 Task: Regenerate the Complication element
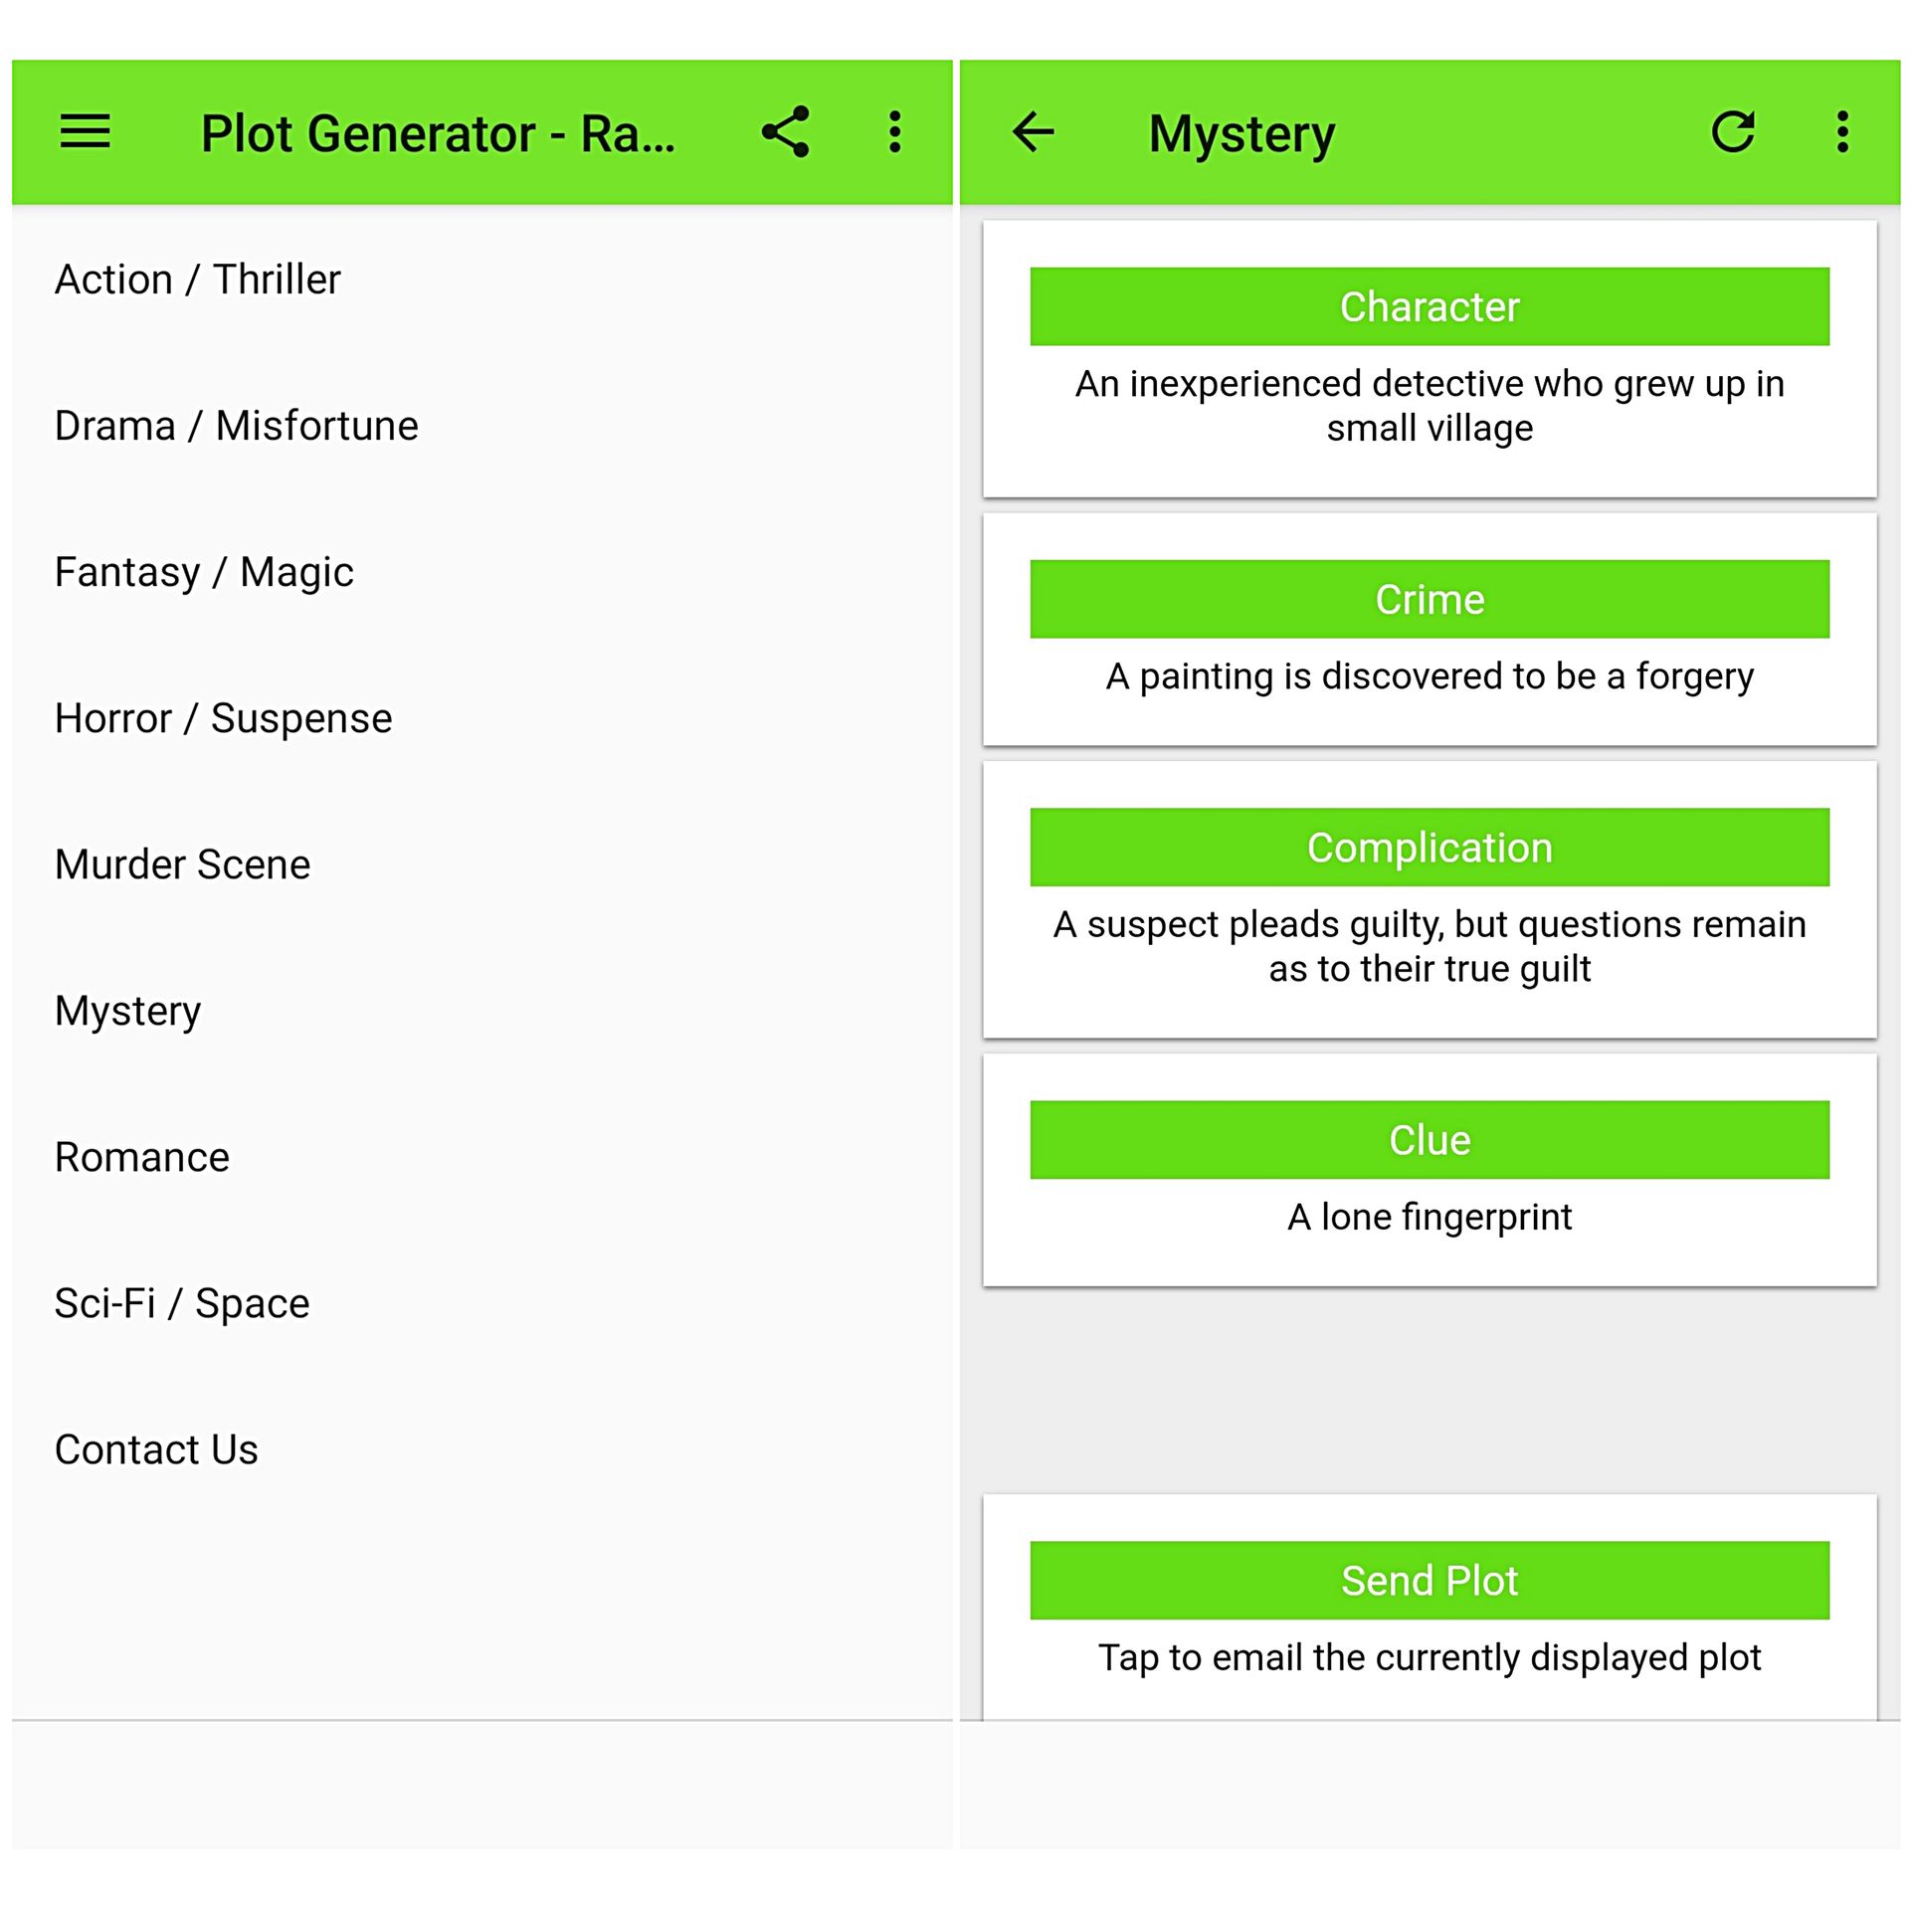click(1430, 848)
